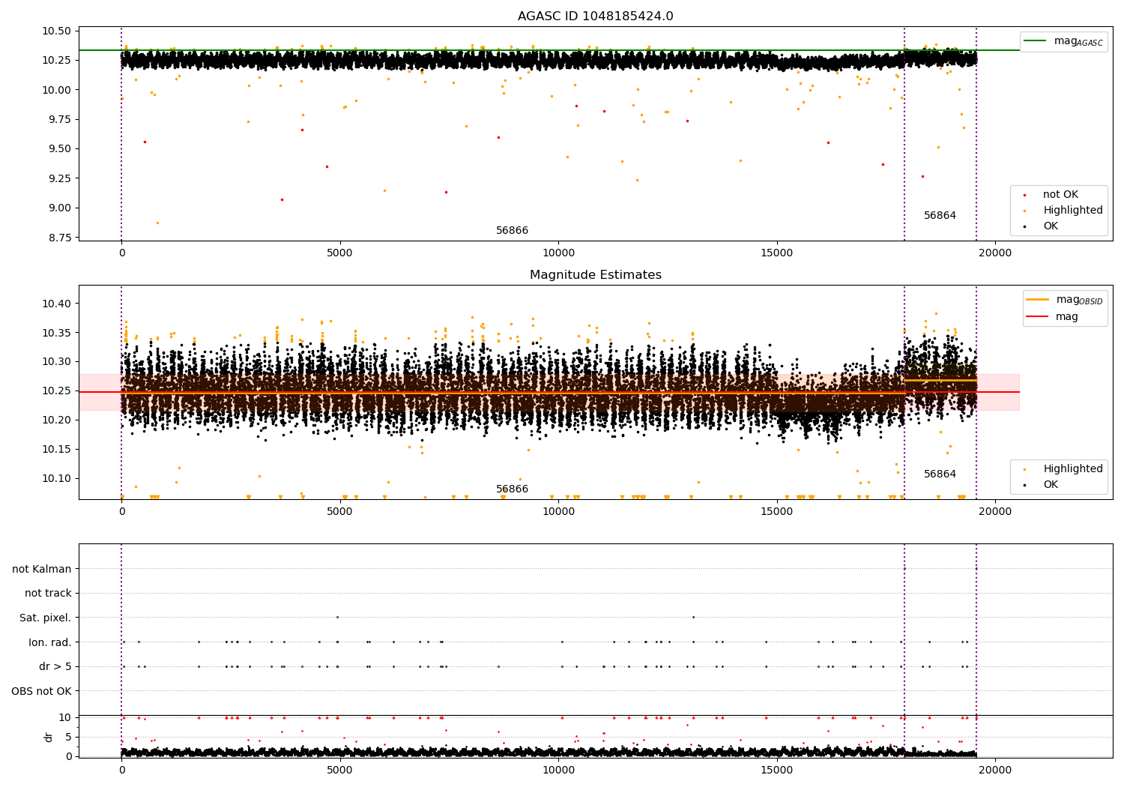Click the orange mag OBSID legend line
1124x787 pixels.
pos(1037,300)
